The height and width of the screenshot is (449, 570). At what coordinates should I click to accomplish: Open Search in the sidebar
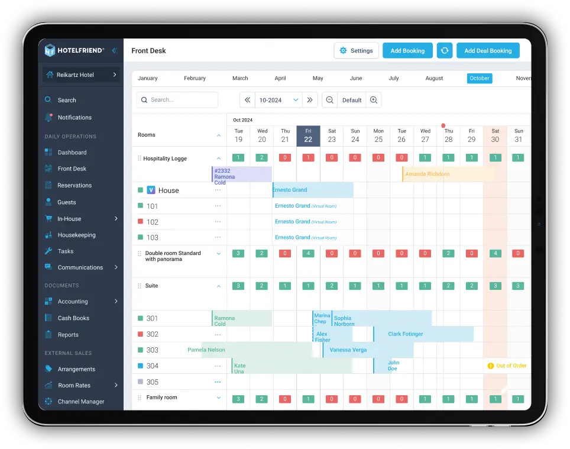[x=67, y=100]
